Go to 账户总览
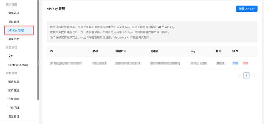 click(x=14, y=81)
